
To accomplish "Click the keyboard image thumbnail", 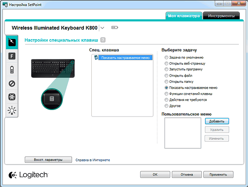I will coord(53,68).
